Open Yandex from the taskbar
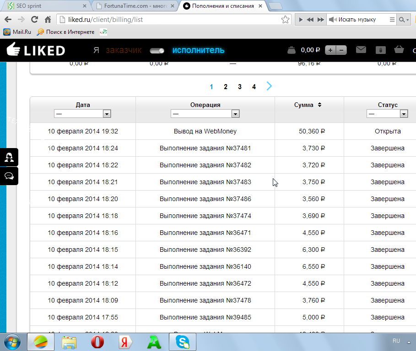Viewport: 416px width, 351px height. pyautogui.click(x=125, y=342)
